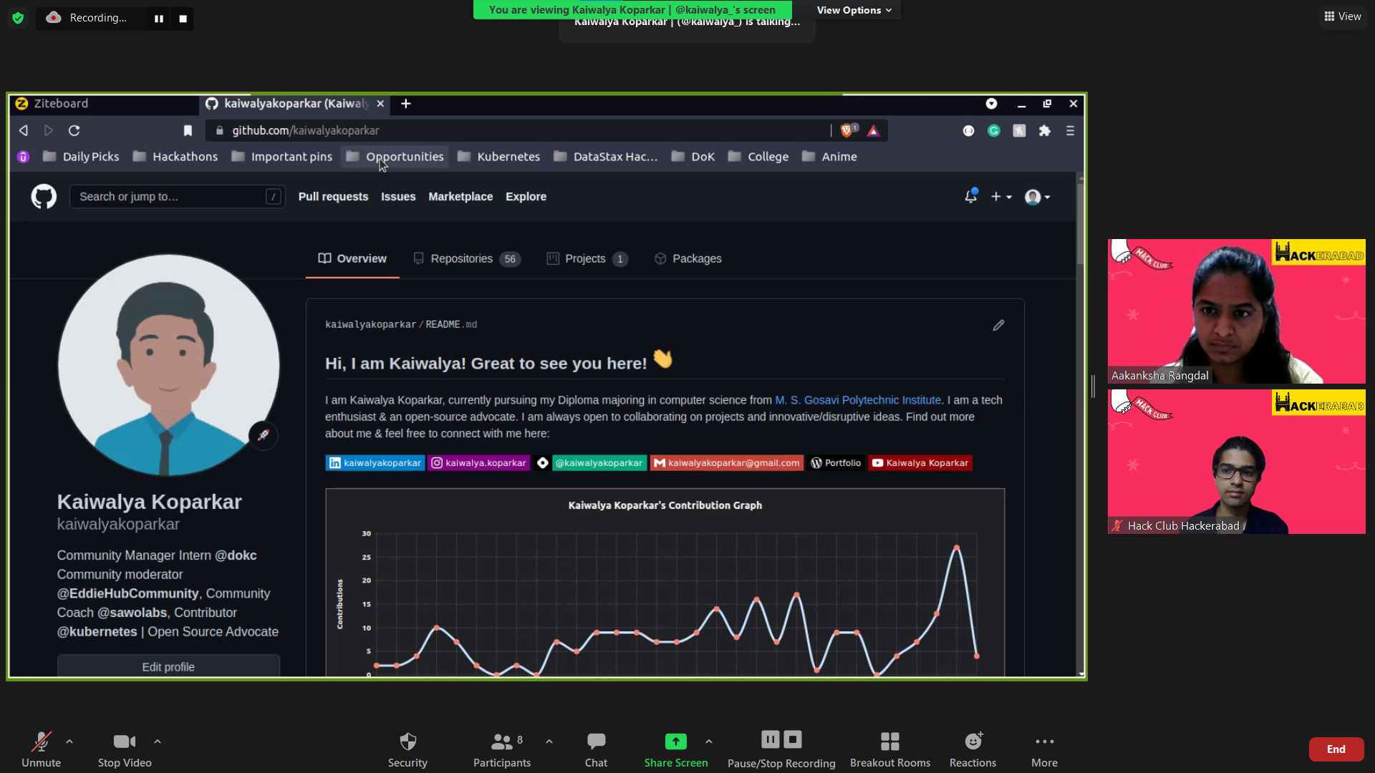Open Participants panel
1375x773 pixels.
(x=502, y=749)
